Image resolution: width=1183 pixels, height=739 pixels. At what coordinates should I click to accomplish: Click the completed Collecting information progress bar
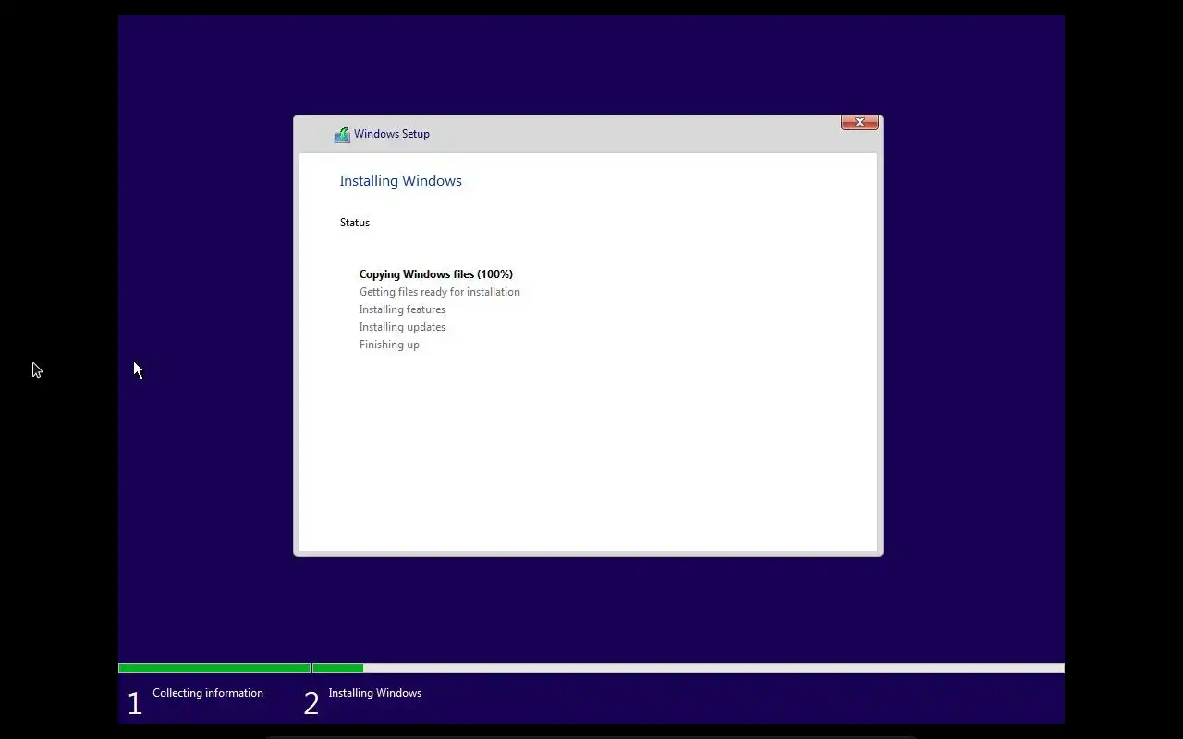(214, 668)
